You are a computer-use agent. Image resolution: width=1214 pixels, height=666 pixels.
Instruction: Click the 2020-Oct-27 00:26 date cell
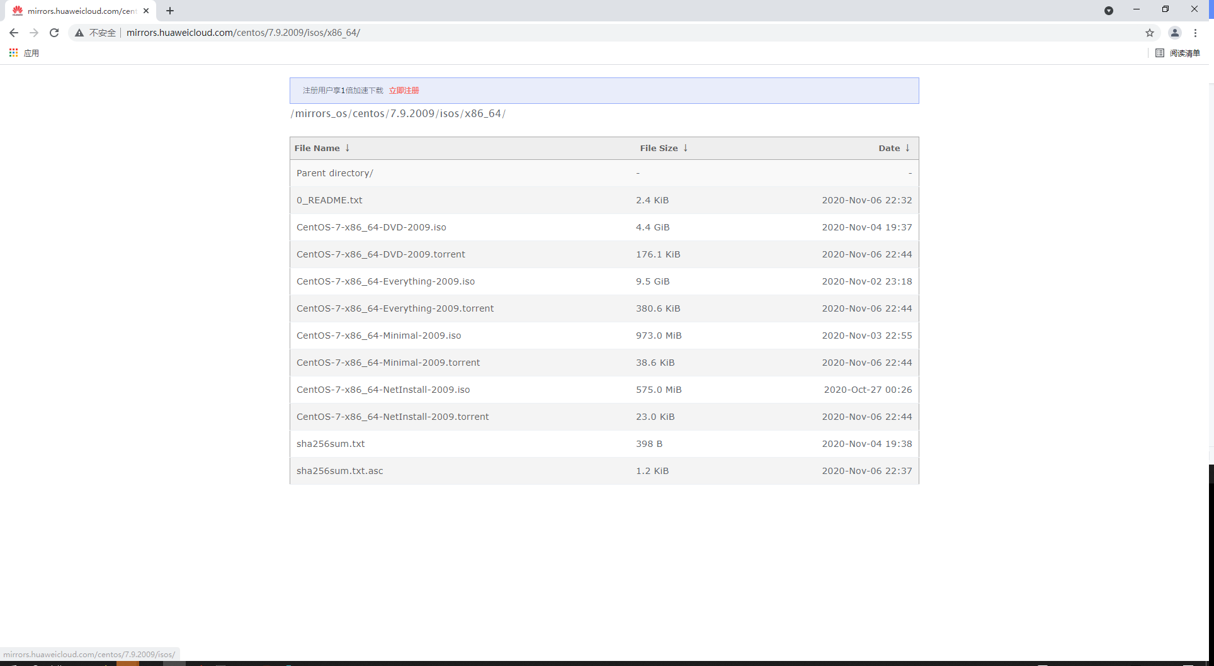pyautogui.click(x=868, y=390)
